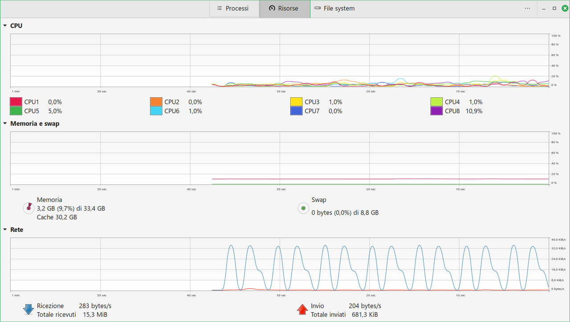Click the network history graph
The height and width of the screenshot is (322, 570).
(280, 264)
